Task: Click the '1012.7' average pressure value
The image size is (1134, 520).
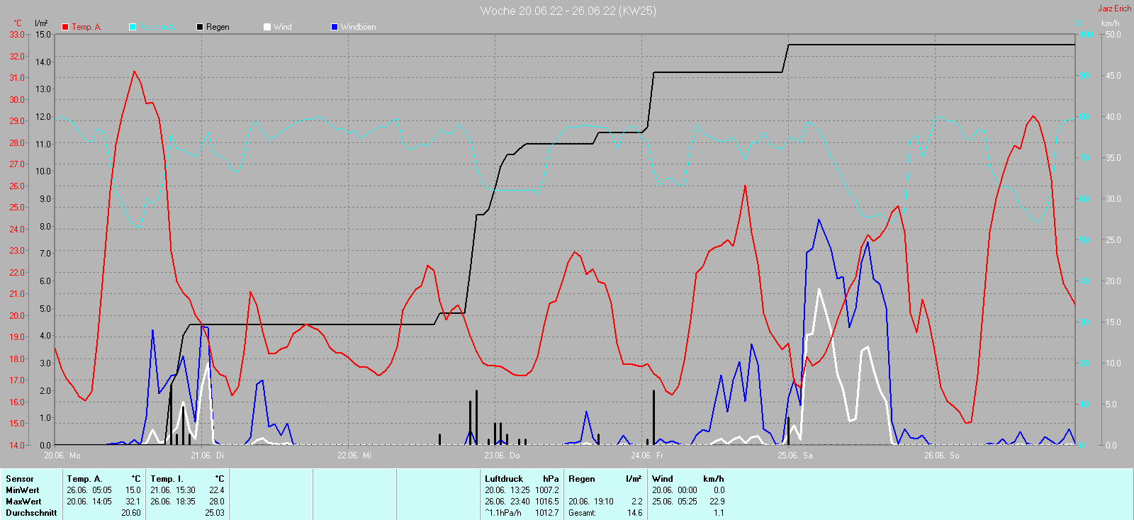Action: (x=547, y=513)
